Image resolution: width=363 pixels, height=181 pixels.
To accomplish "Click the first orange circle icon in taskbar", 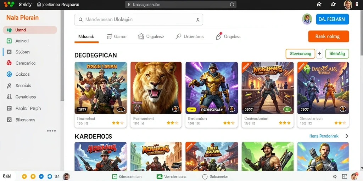I will point(24,177).
